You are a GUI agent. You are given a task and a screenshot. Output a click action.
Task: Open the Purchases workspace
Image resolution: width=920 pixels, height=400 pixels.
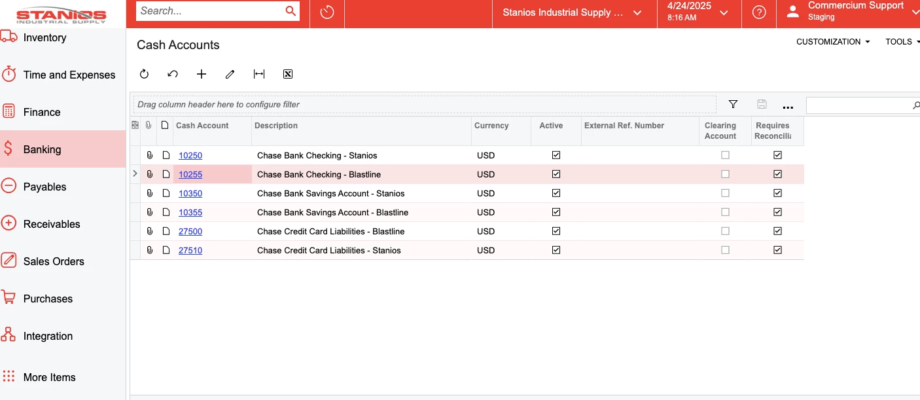point(63,299)
